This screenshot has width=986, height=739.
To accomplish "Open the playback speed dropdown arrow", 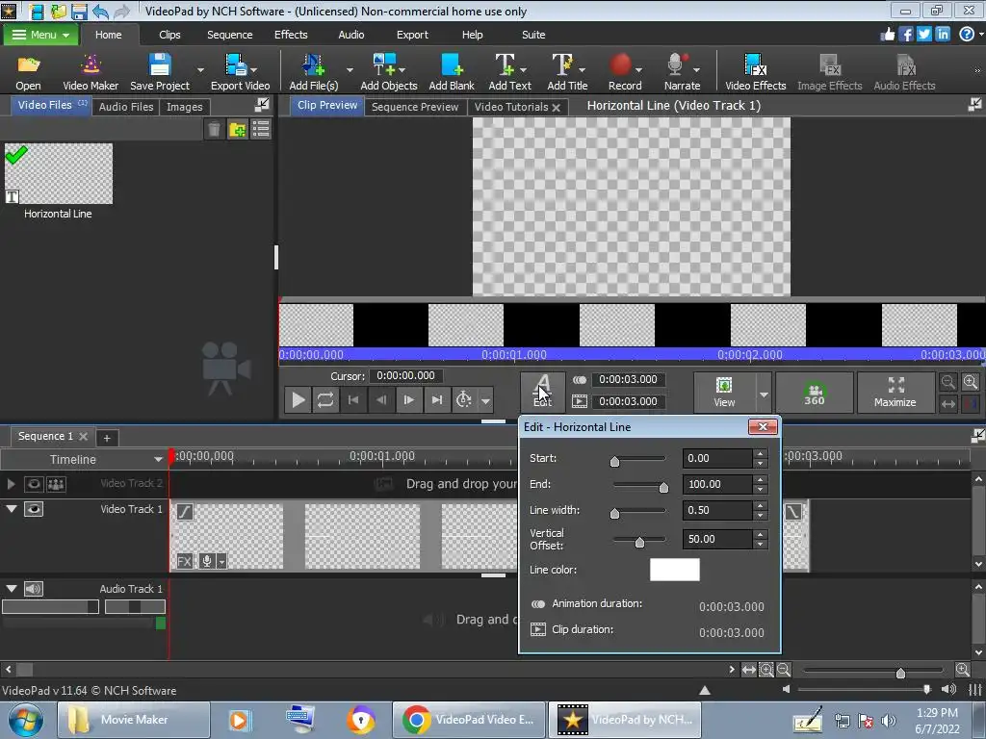I will pos(485,400).
